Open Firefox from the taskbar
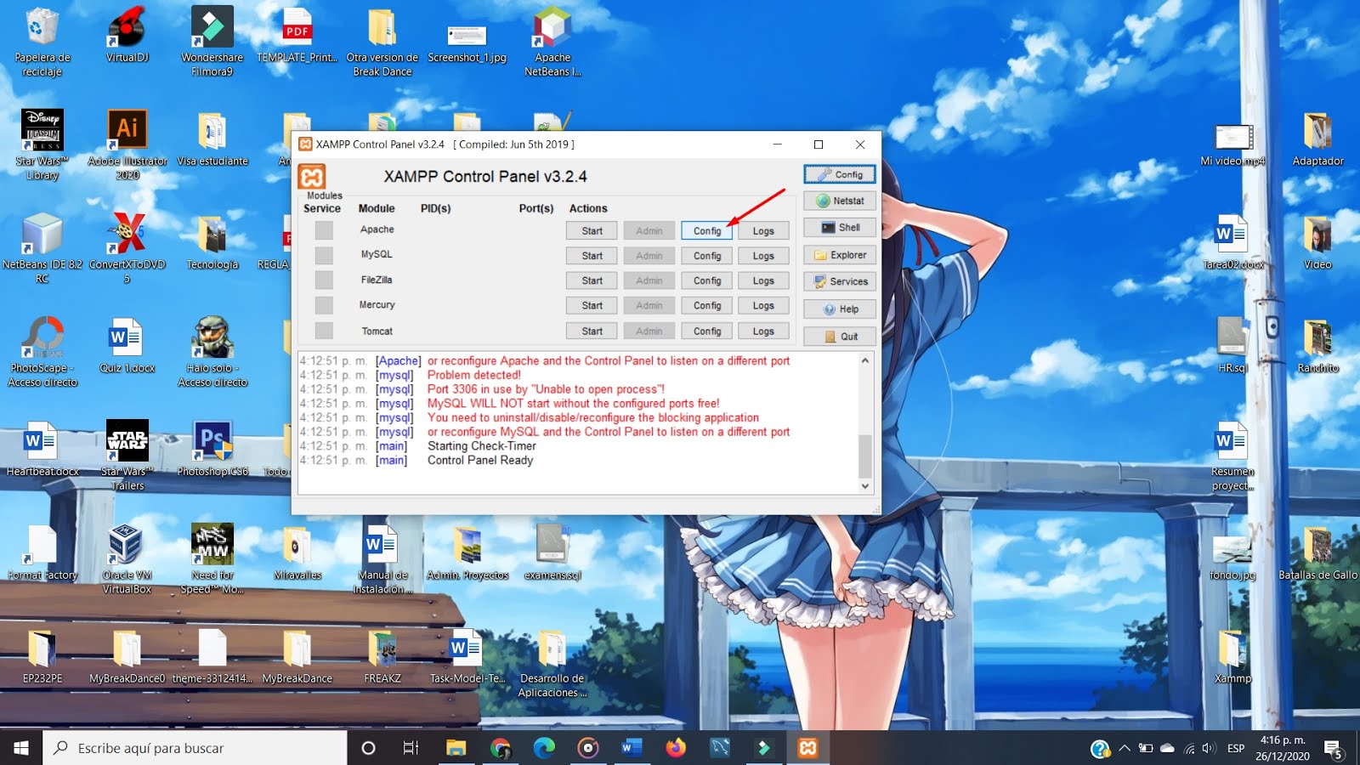Screen dimensions: 1360x765 point(676,748)
